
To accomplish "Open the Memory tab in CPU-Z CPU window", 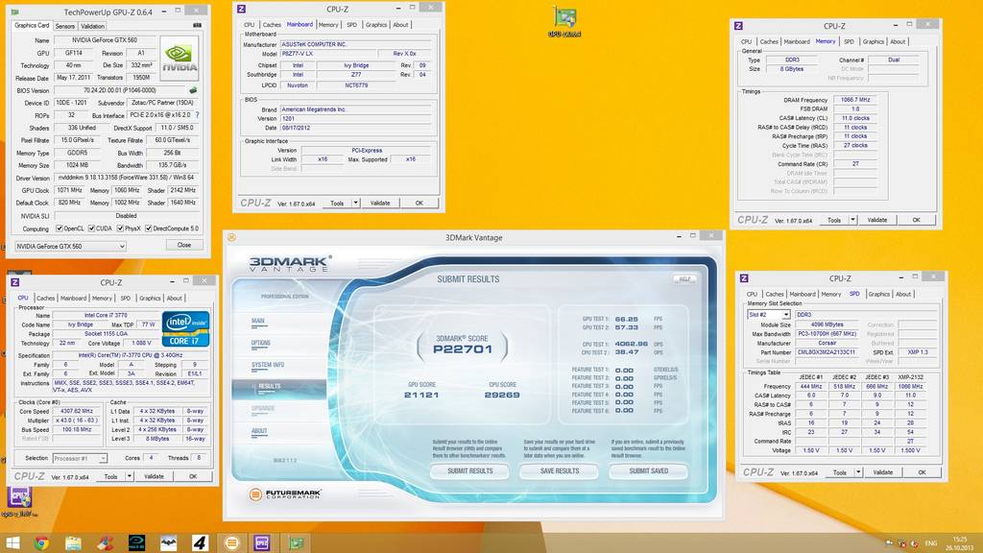I will click(102, 299).
